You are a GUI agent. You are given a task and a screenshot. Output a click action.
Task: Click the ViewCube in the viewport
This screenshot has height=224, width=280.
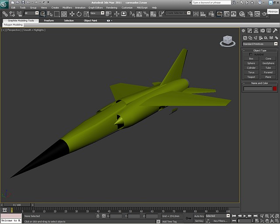(227, 41)
